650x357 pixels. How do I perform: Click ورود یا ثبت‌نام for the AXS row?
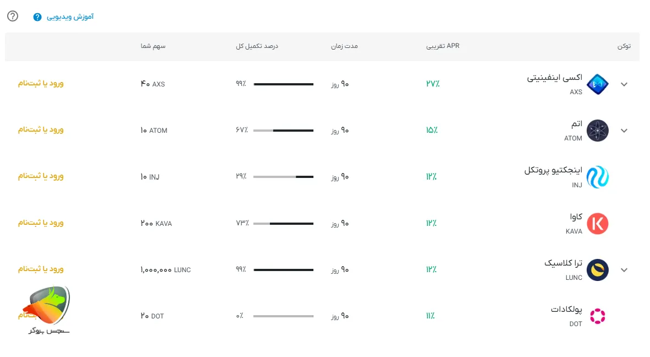pyautogui.click(x=41, y=83)
